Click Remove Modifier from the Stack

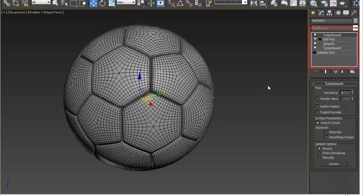pyautogui.click(x=342, y=72)
